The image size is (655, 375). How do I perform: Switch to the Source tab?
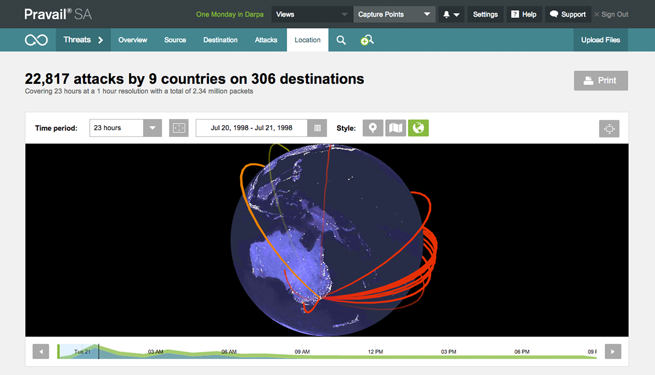(x=175, y=40)
